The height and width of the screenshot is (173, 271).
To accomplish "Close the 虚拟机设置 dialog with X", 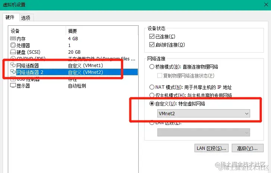I will tap(266, 5).
